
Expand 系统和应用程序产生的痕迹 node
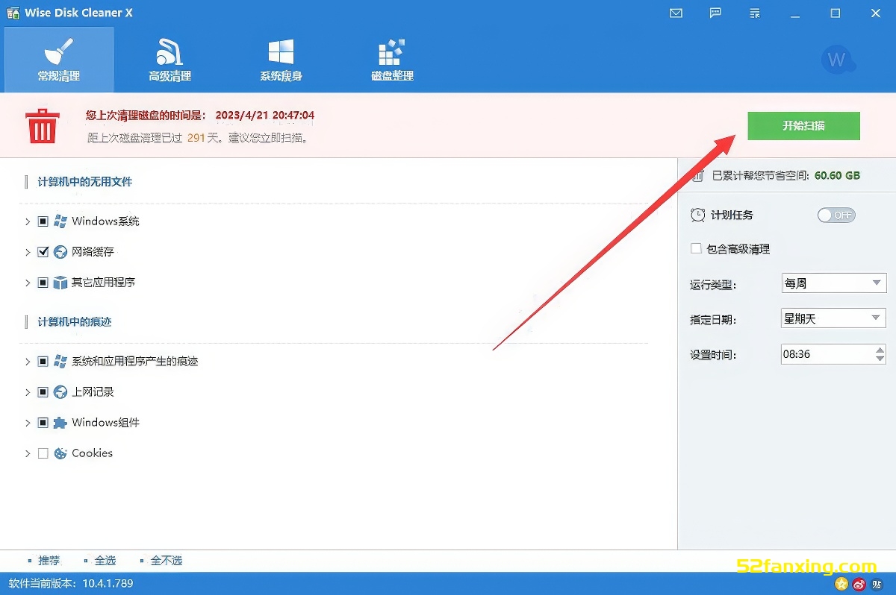[28, 362]
